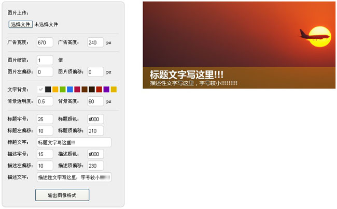Click the 选择文件 file upload button
This screenshot has height=209, width=337.
click(21, 24)
